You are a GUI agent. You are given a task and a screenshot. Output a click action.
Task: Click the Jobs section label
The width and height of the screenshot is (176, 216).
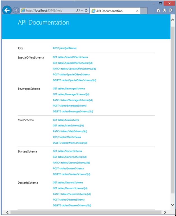click(x=21, y=48)
